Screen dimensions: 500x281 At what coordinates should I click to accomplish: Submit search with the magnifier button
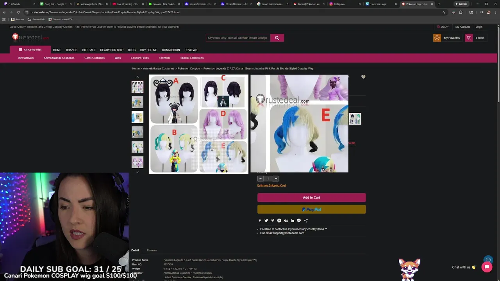277,38
